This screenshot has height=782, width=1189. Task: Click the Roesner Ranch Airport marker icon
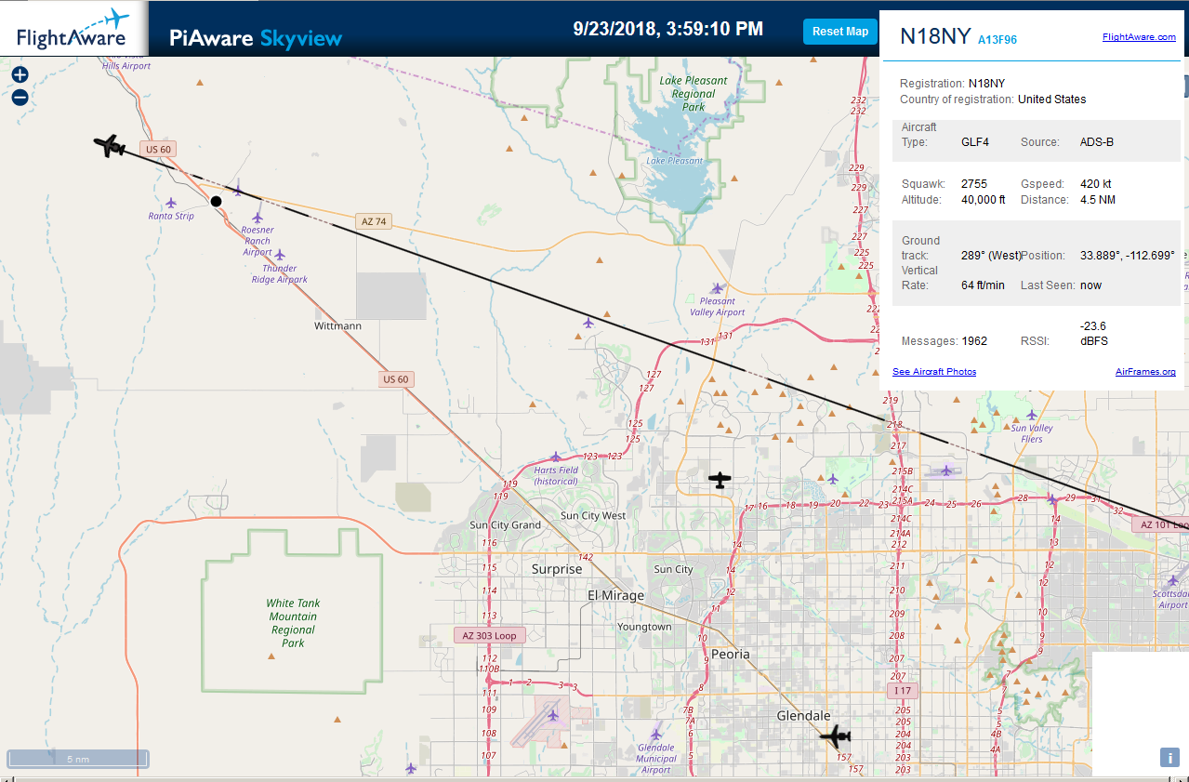click(258, 218)
